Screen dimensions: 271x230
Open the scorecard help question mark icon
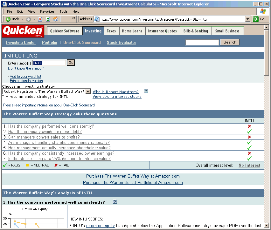146,91
